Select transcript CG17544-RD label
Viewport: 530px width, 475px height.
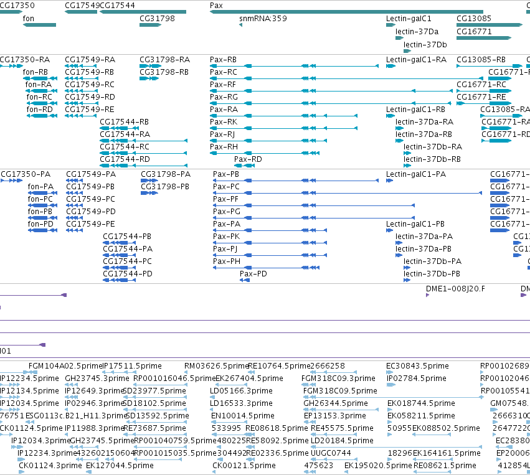tap(125, 159)
